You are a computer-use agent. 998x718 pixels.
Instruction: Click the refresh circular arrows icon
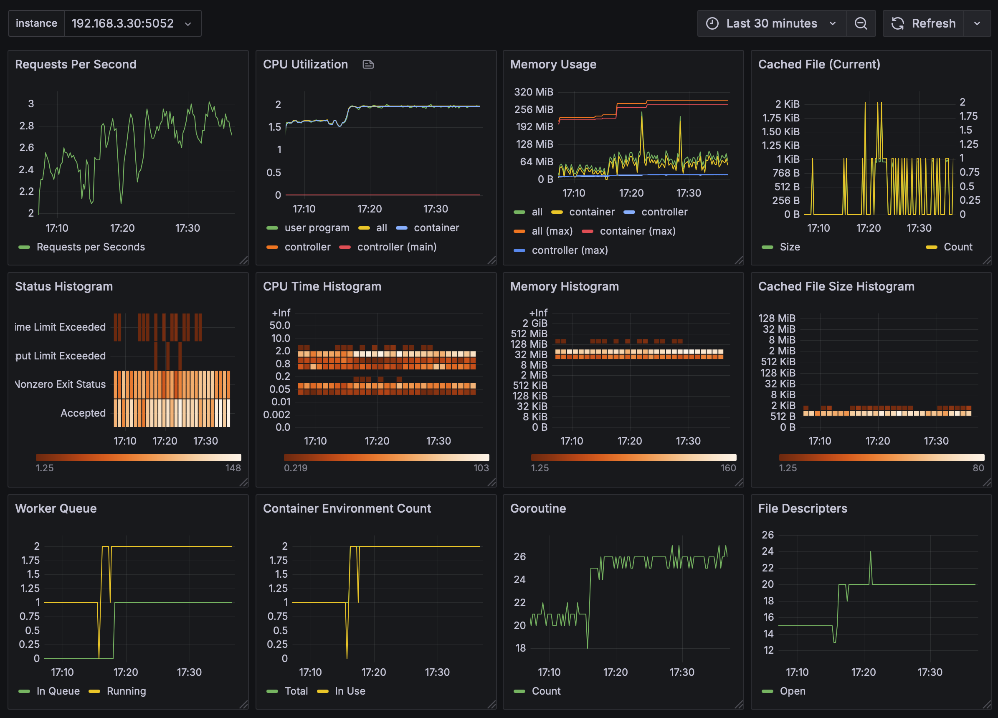(x=897, y=23)
